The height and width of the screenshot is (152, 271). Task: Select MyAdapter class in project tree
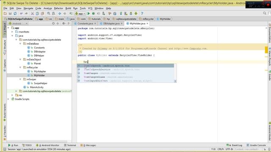tap(40, 71)
